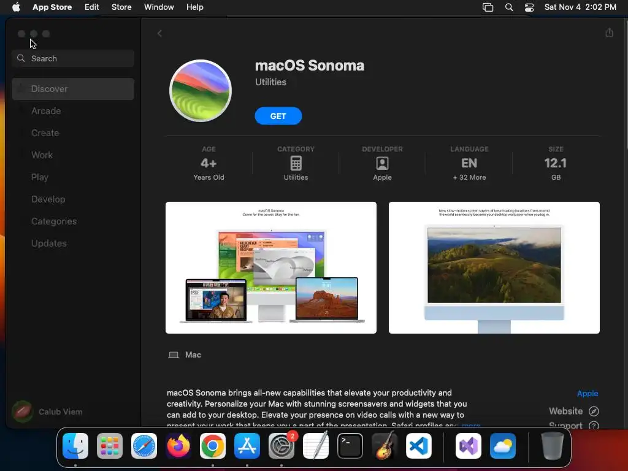The width and height of the screenshot is (628, 471).
Task: Open the App Store menu
Action: click(x=52, y=7)
